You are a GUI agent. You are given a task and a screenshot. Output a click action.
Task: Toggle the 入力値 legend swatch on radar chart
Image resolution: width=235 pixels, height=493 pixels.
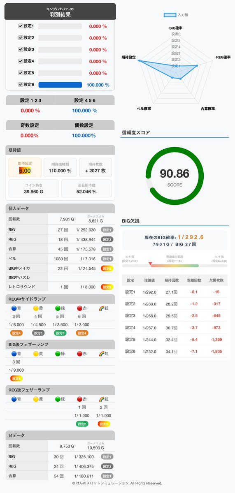(x=170, y=15)
